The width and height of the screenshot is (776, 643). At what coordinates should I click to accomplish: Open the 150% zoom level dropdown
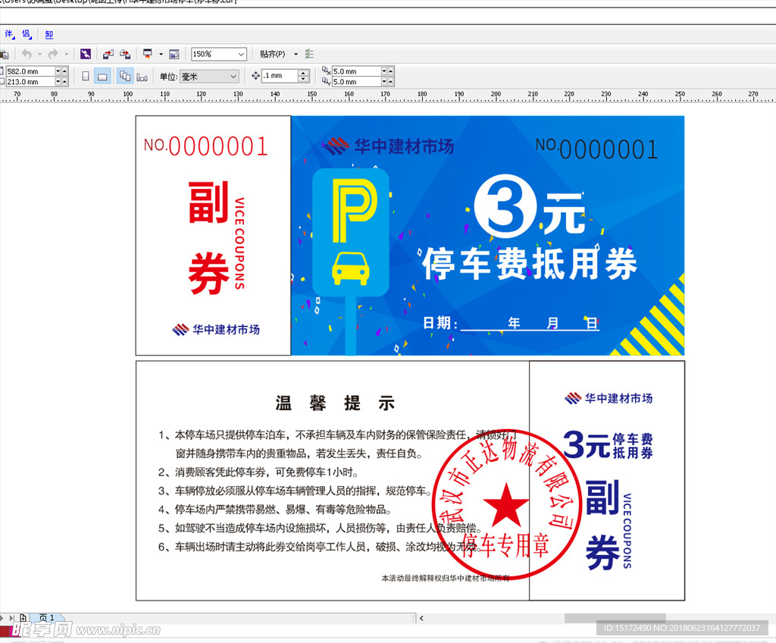(x=241, y=54)
